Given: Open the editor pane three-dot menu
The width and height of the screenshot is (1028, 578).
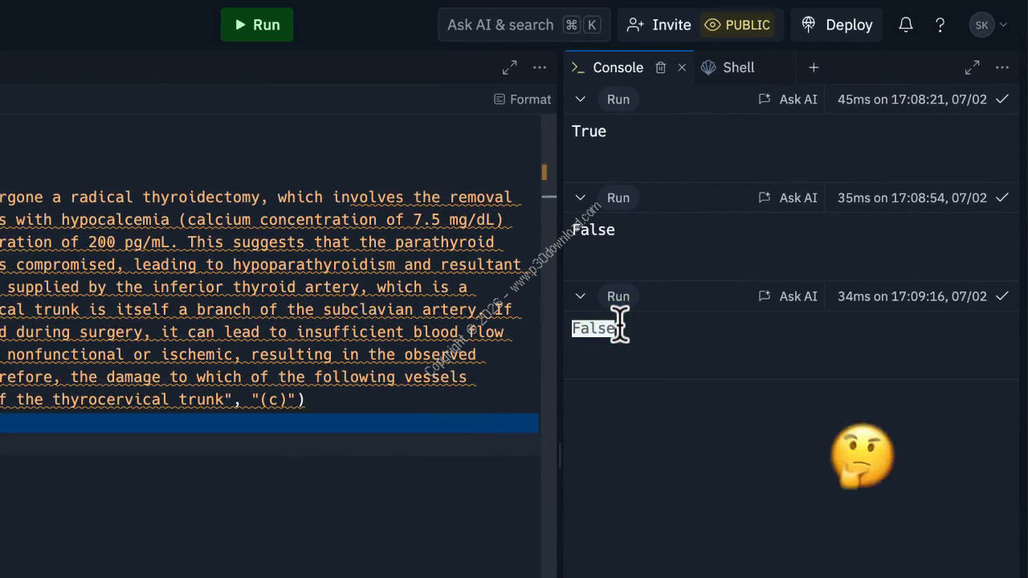Looking at the screenshot, I should click(x=540, y=67).
